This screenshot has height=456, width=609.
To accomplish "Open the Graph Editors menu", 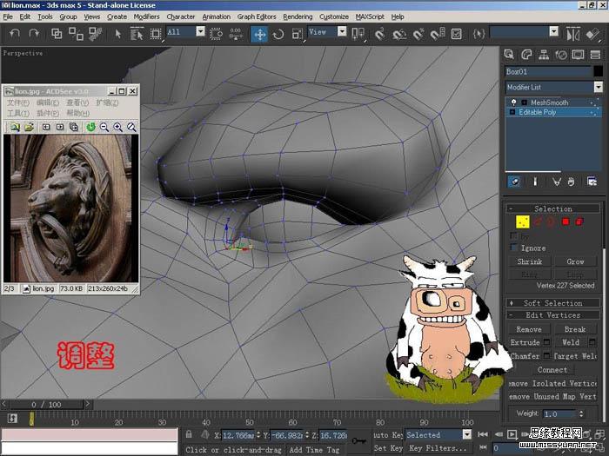I will click(x=257, y=17).
